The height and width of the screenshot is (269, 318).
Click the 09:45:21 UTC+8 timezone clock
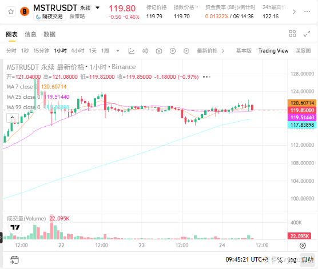click(247, 259)
